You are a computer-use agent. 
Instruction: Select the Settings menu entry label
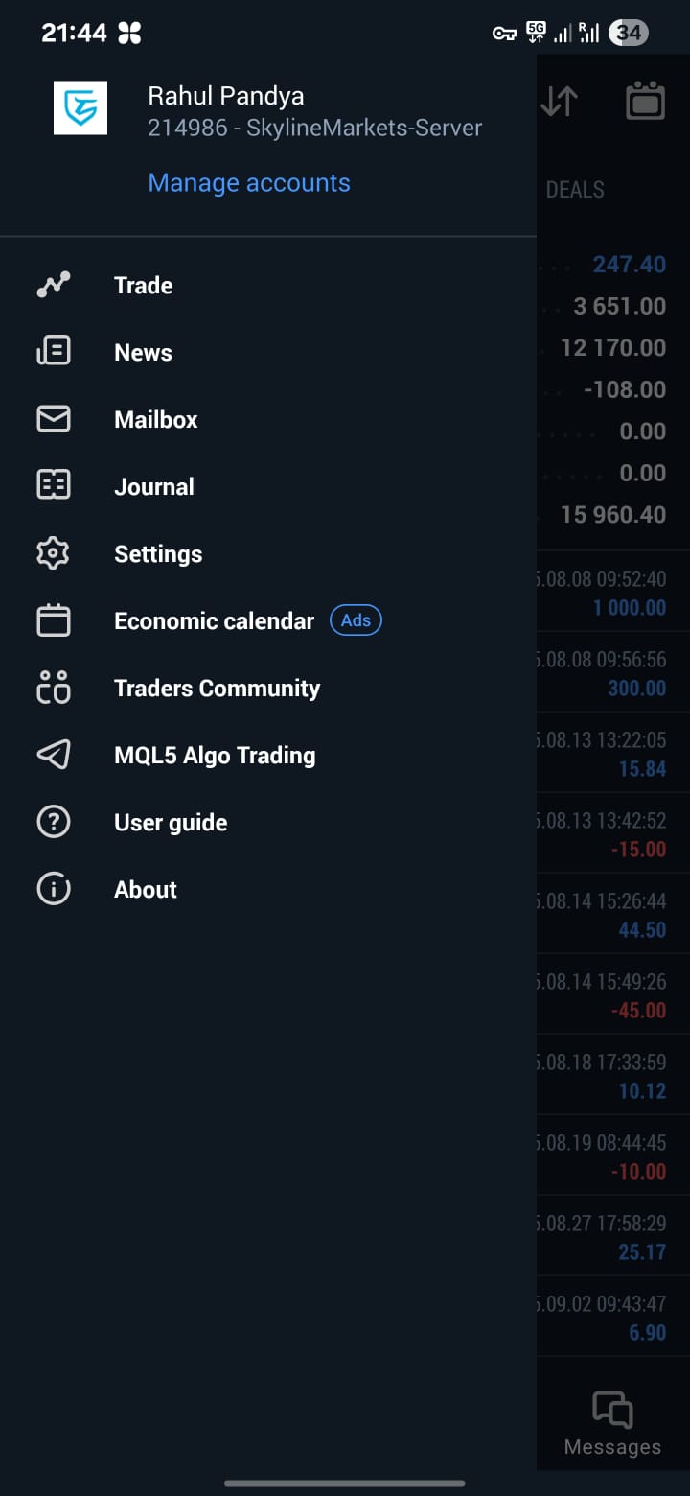pos(158,554)
